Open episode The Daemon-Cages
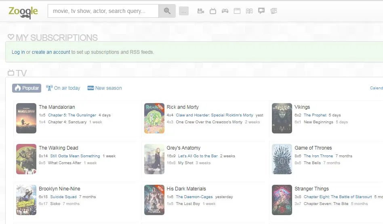Image resolution: width=383 pixels, height=224 pixels. (x=194, y=197)
